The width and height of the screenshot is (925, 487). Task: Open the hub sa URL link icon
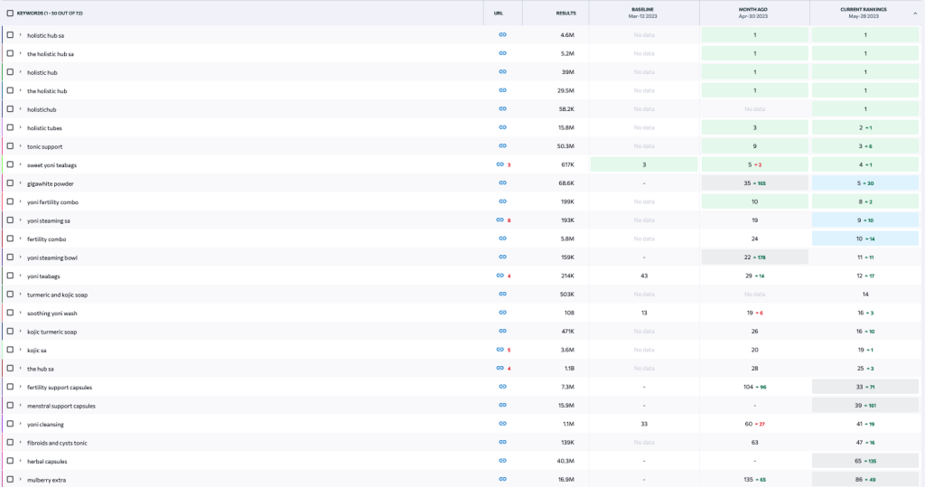500,369
